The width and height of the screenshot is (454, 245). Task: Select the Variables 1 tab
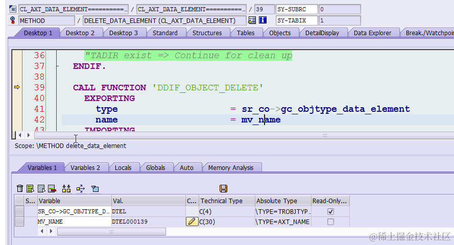(x=42, y=168)
